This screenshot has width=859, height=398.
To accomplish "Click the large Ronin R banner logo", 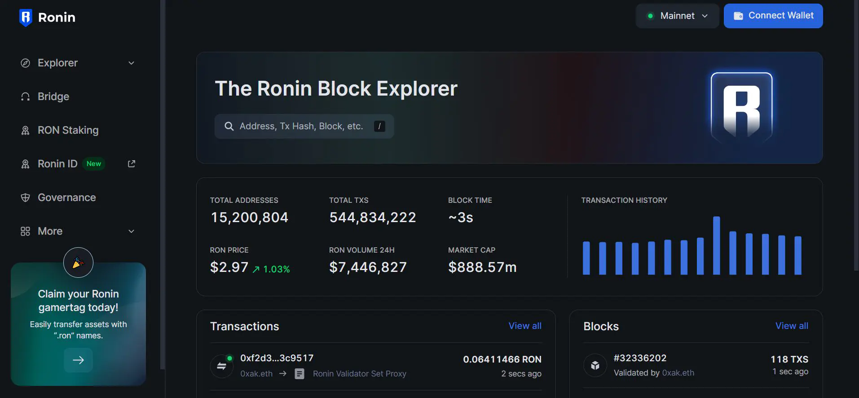I will pos(742,108).
